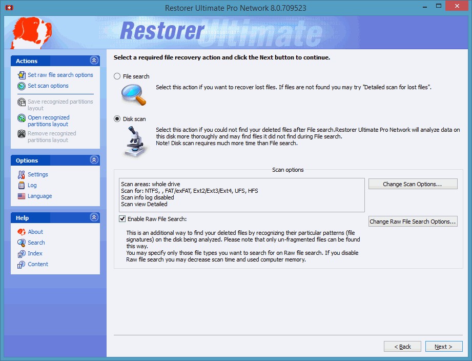Open the Log link
Image resolution: width=472 pixels, height=361 pixels.
coord(32,185)
